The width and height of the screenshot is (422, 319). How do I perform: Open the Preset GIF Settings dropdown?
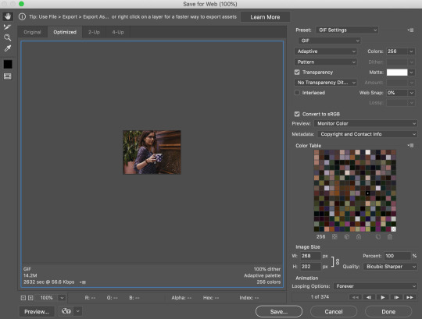[347, 30]
